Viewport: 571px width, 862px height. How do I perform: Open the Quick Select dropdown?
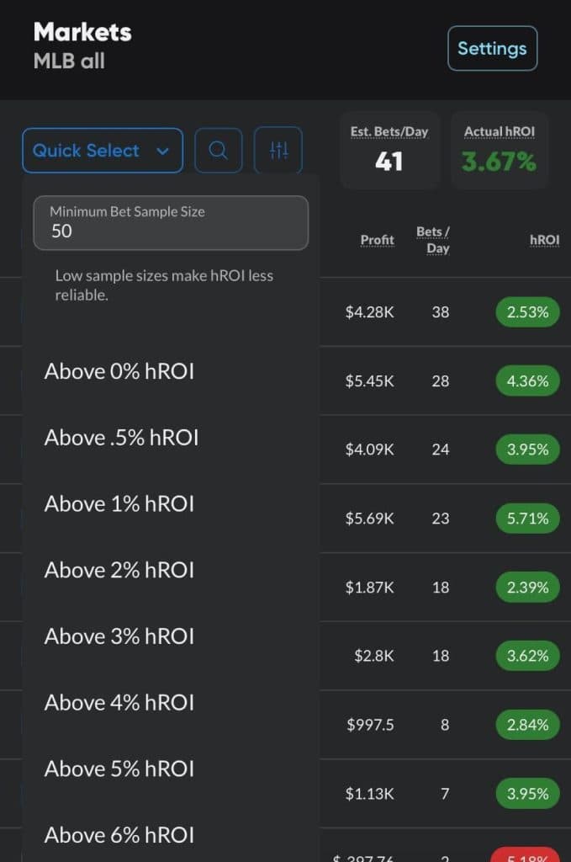[x=102, y=151]
